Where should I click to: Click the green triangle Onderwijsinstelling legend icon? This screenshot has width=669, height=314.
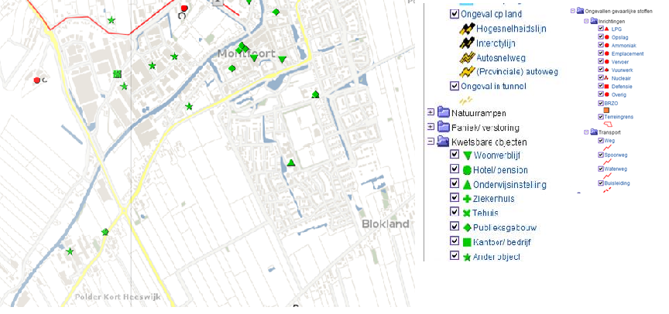coord(467,185)
